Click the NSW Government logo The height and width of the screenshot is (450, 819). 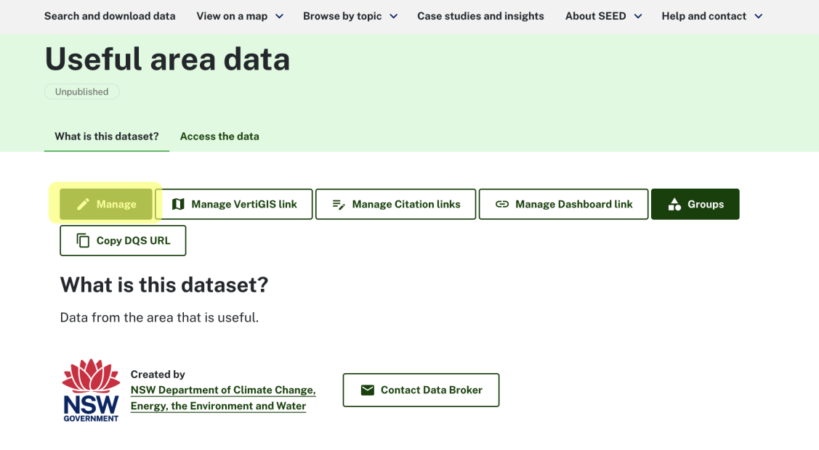coord(91,390)
